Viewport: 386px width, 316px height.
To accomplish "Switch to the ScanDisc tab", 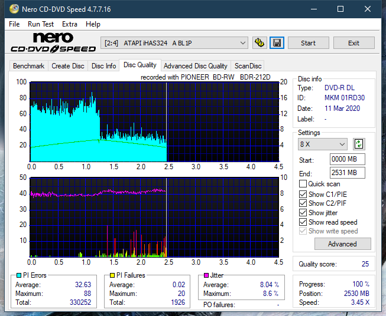I will pos(248,66).
